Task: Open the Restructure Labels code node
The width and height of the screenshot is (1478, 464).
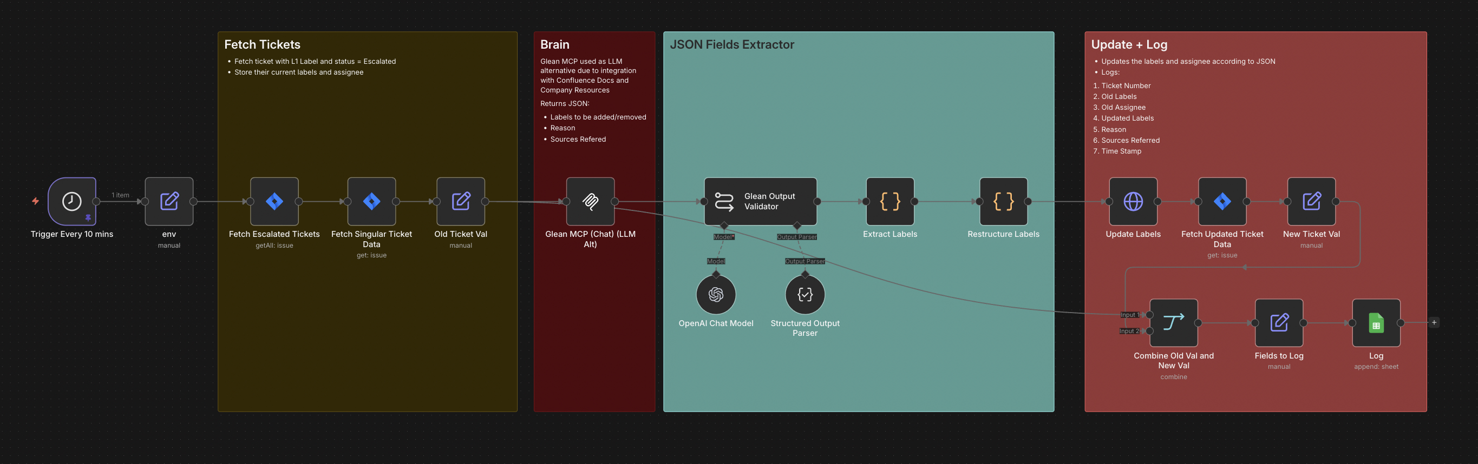Action: click(x=1004, y=201)
